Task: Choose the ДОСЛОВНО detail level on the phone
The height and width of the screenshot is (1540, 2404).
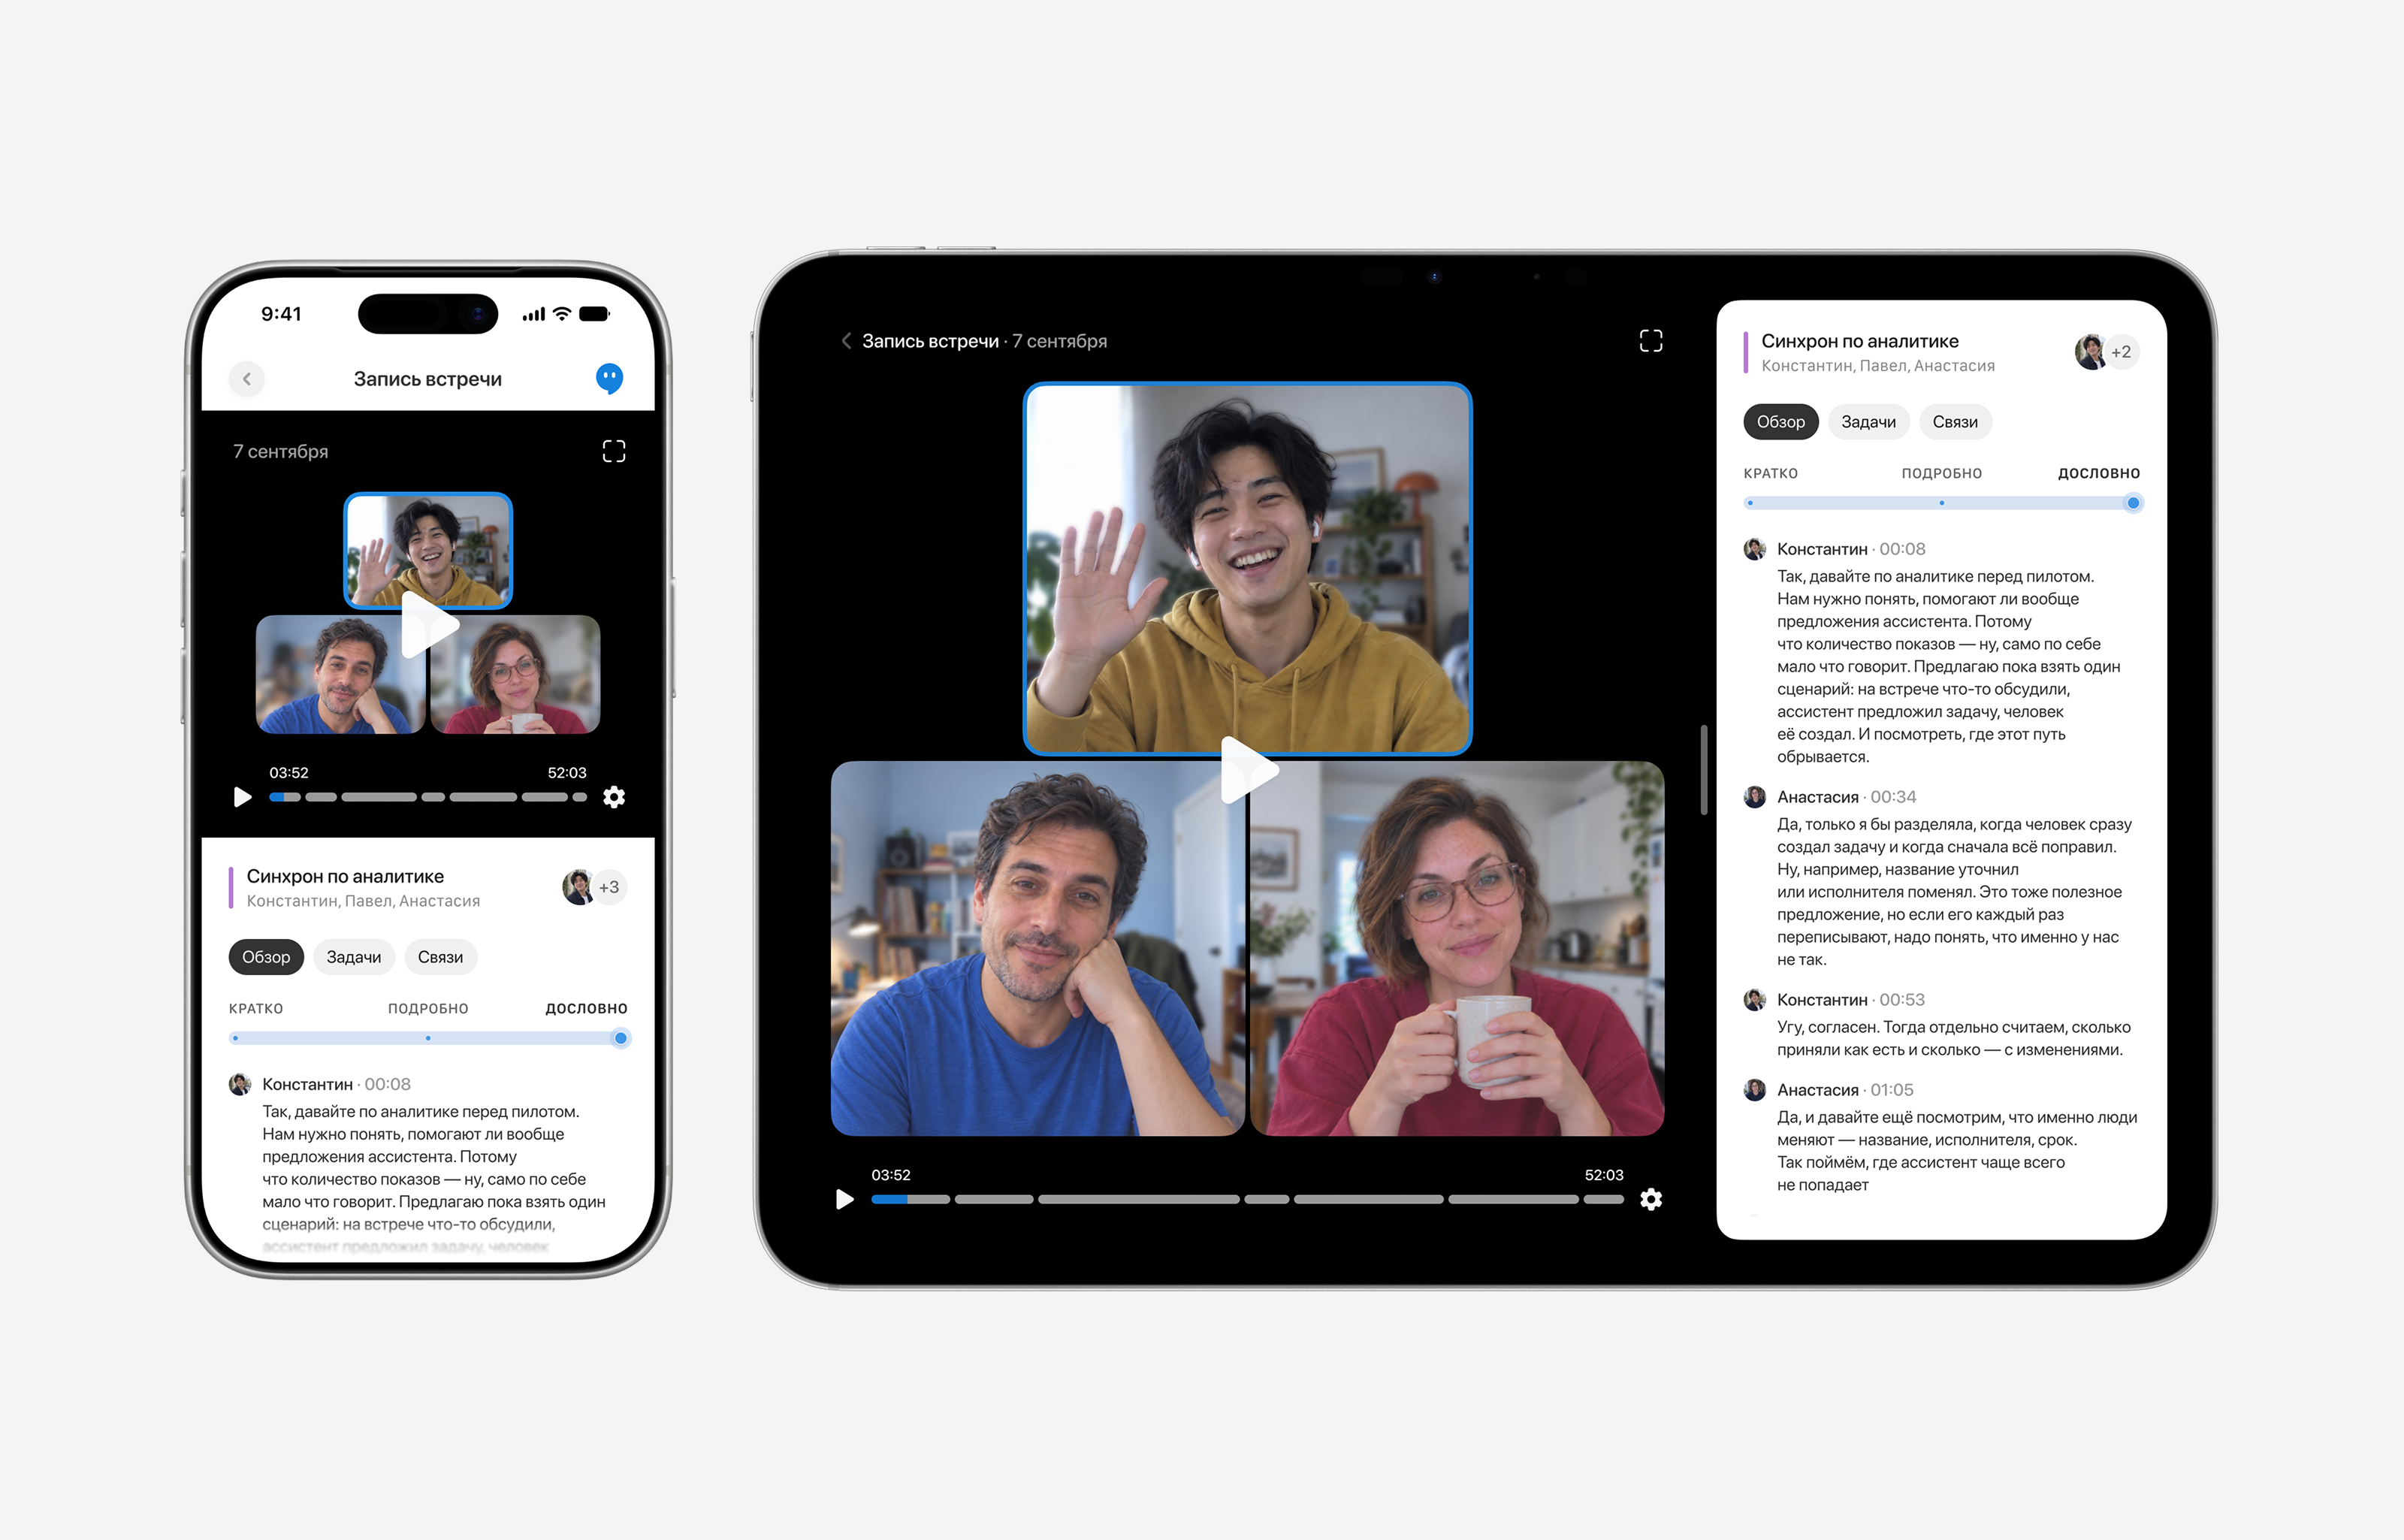Action: point(586,1008)
